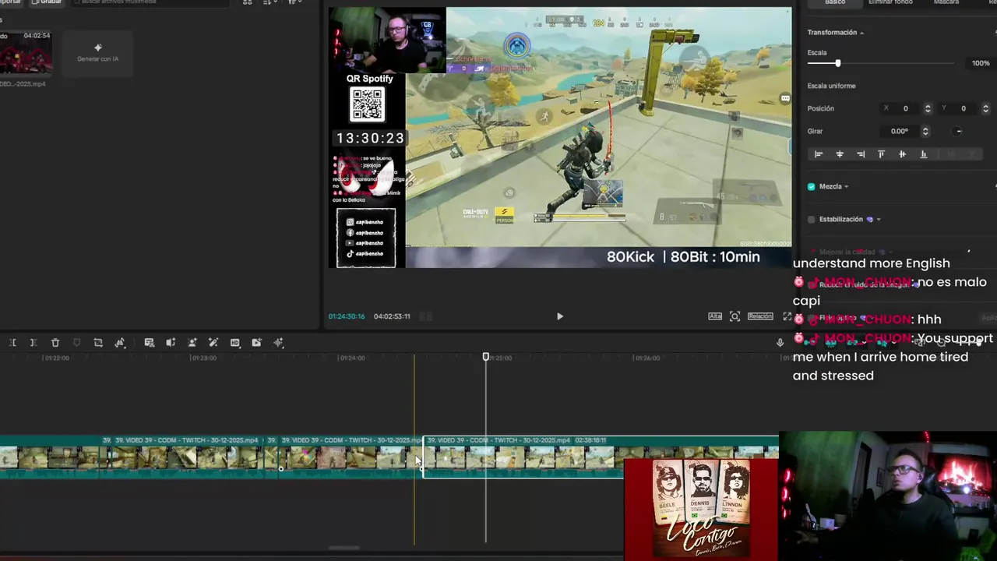This screenshot has width=997, height=561.
Task: Click the current timecode 01:24:30:16
Action: [347, 316]
